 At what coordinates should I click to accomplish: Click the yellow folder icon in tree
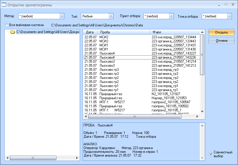12,32
